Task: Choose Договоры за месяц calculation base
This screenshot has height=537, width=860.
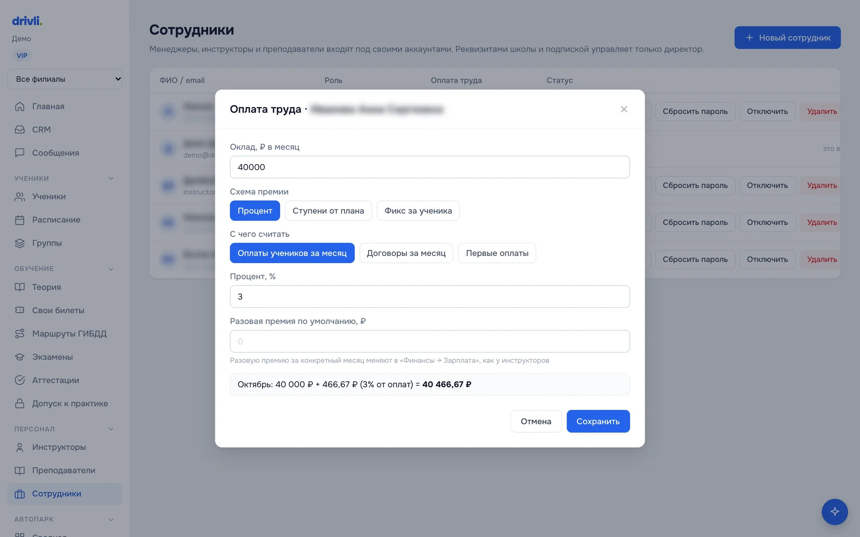Action: click(x=406, y=253)
